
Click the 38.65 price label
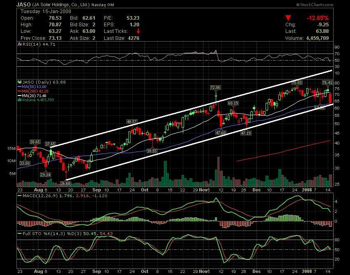pyautogui.click(x=35, y=142)
